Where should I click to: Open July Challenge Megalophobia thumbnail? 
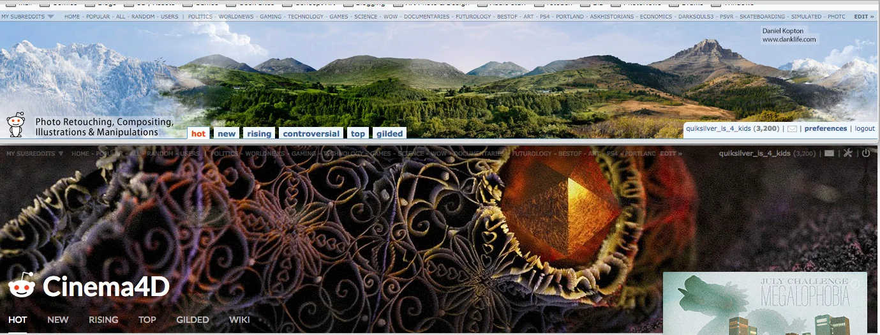click(x=765, y=303)
